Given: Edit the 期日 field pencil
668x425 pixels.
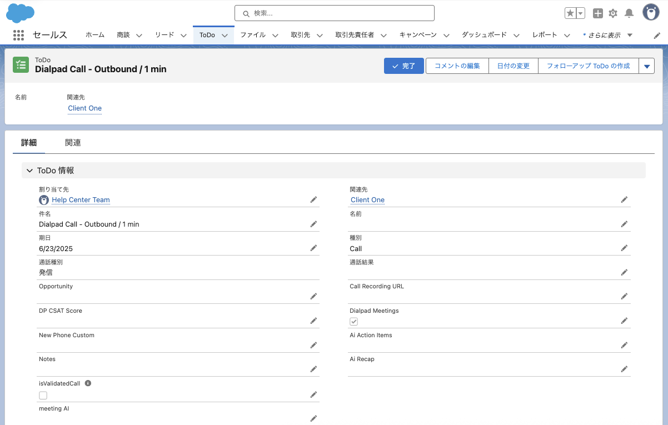Looking at the screenshot, I should coord(313,248).
